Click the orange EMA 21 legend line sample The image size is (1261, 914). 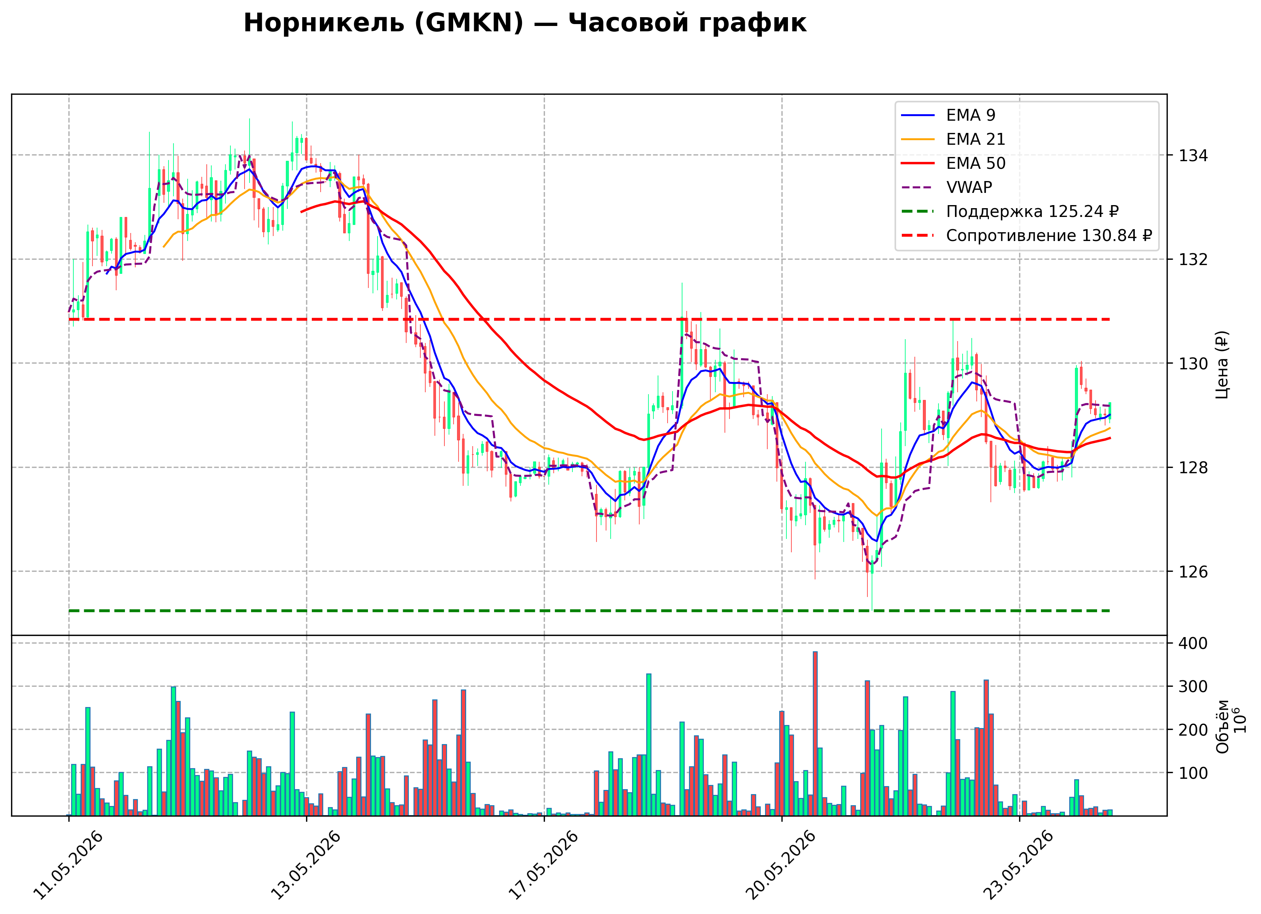(918, 139)
